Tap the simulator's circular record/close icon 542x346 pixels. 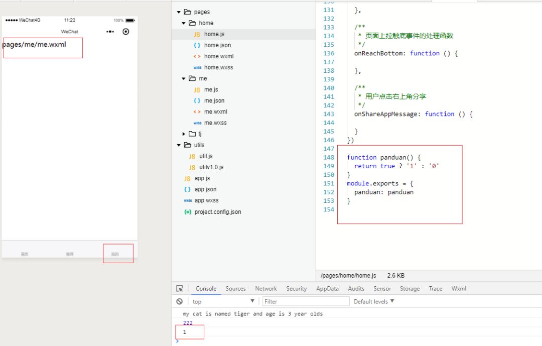(126, 32)
